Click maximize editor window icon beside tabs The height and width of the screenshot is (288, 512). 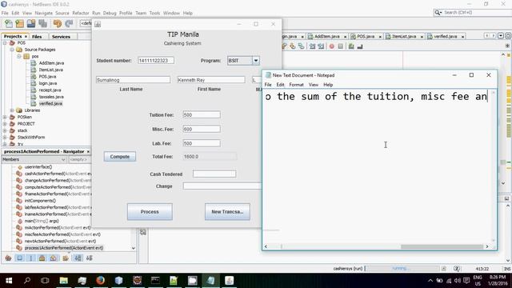508,36
